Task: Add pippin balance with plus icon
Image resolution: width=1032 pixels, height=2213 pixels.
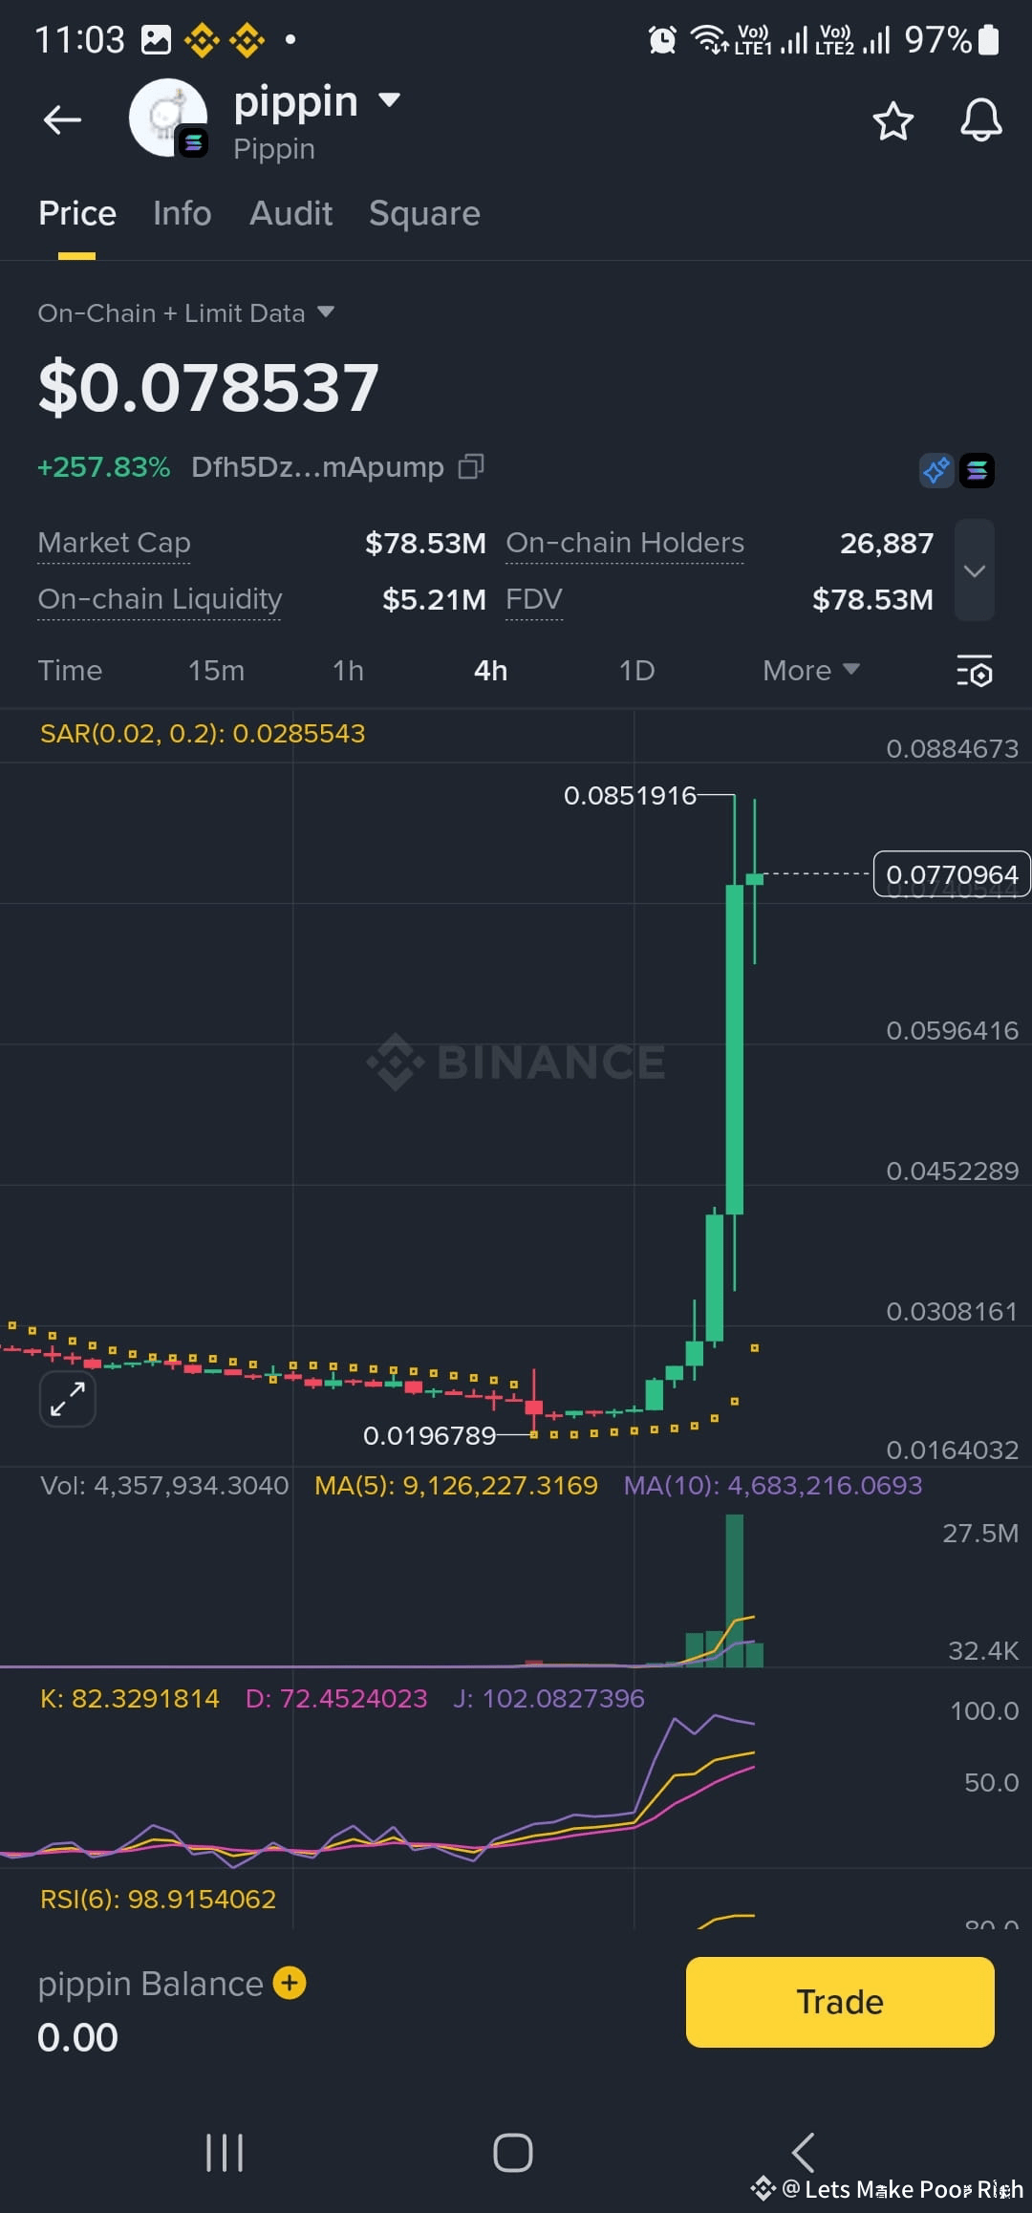Action: 290,1983
